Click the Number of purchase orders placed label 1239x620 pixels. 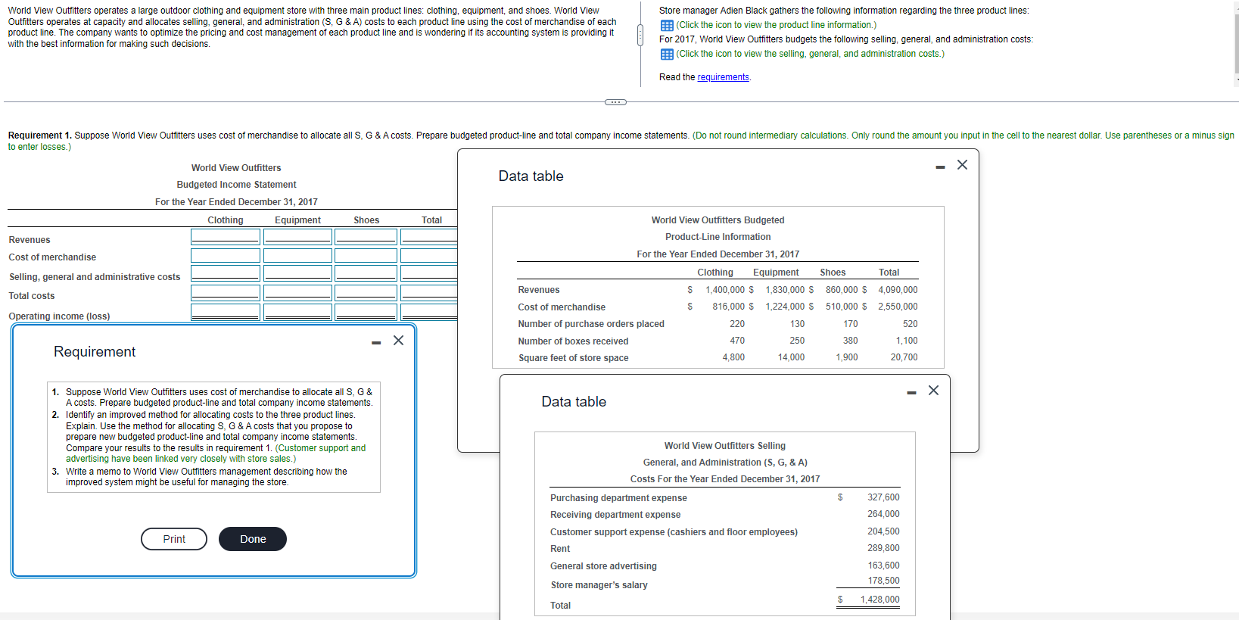(x=591, y=324)
